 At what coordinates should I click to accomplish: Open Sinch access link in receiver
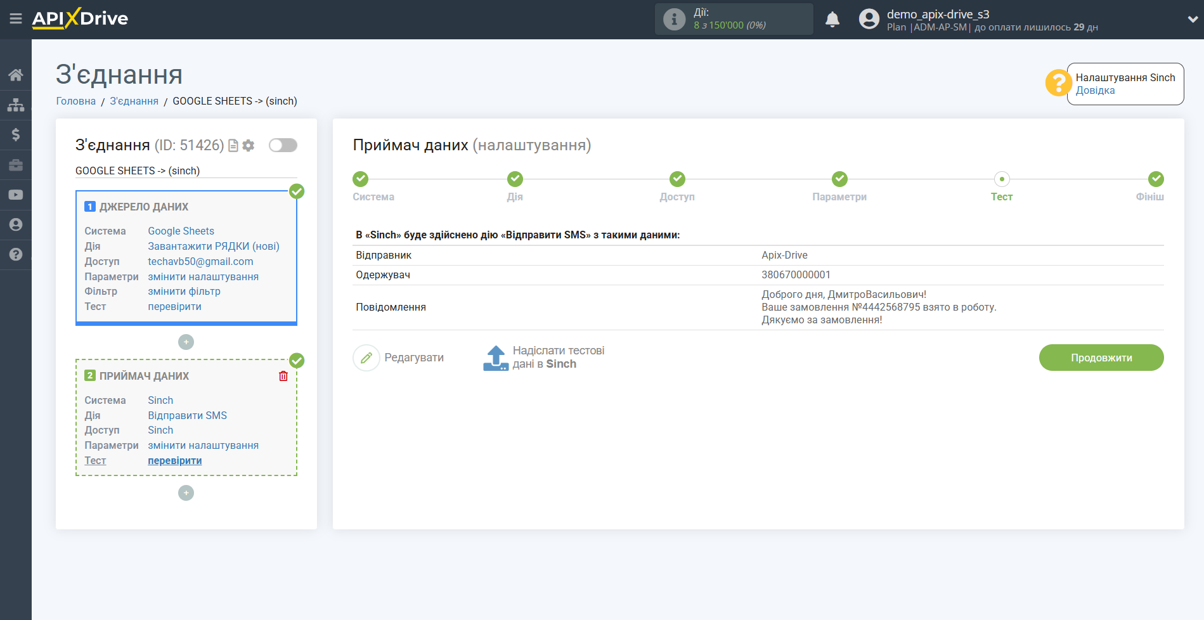[160, 430]
